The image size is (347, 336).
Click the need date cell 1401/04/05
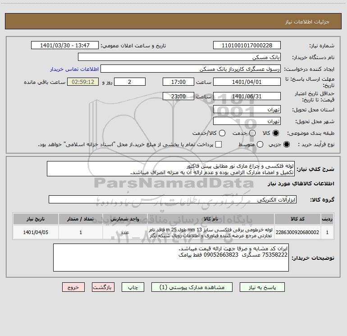tap(36, 232)
